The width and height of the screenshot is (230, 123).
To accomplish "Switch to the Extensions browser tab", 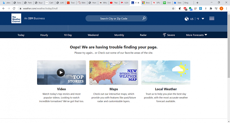I will point(178,3).
